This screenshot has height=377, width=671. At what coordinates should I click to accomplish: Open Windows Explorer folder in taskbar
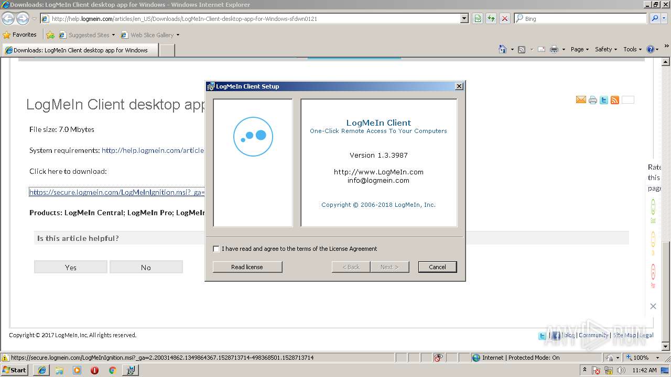pyautogui.click(x=59, y=370)
